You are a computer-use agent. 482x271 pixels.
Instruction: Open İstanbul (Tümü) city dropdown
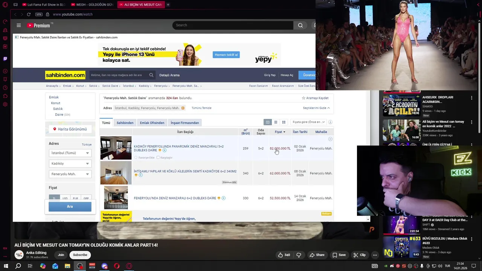tap(70, 153)
